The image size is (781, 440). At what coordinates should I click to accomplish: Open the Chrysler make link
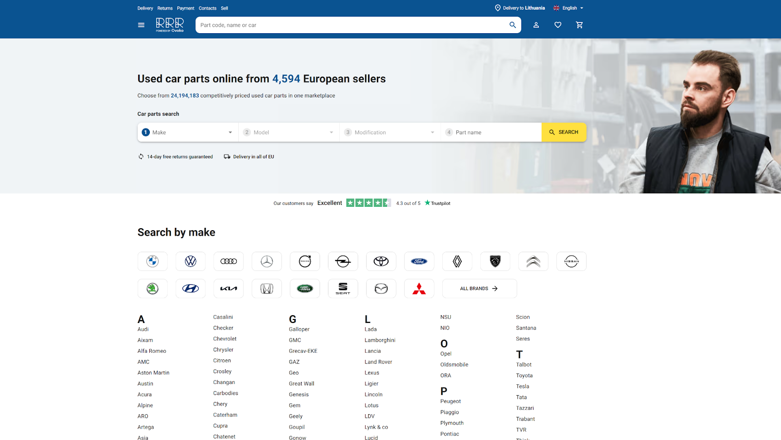click(x=223, y=350)
